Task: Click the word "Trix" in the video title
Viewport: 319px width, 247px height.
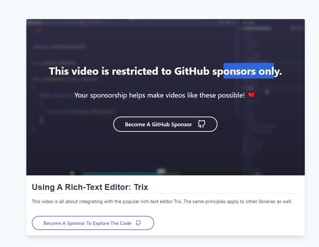Action: [141, 187]
